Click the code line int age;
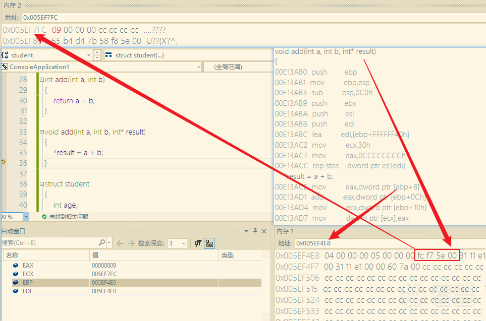486x321 pixels. pos(66,205)
